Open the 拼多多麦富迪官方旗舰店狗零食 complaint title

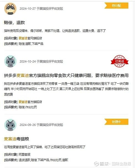click(66, 76)
